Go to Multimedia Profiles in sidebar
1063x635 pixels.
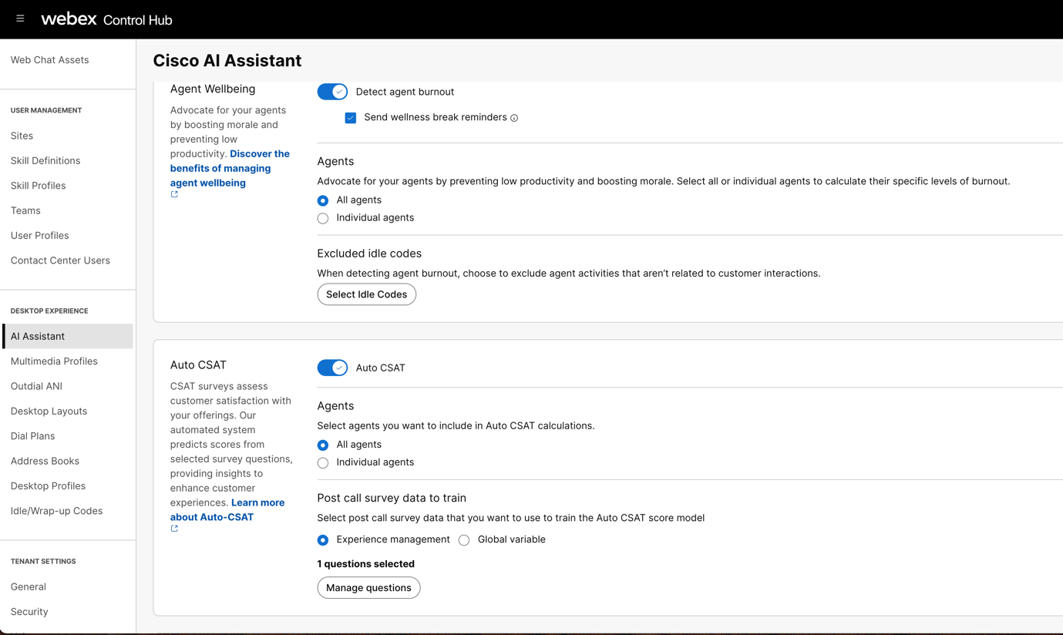(54, 361)
